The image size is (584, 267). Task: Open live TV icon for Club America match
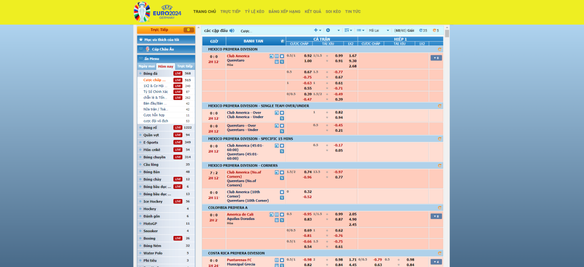(x=271, y=56)
